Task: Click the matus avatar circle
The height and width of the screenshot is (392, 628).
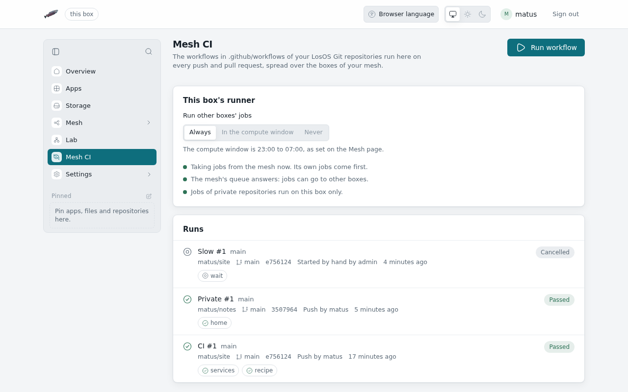Action: 506,14
